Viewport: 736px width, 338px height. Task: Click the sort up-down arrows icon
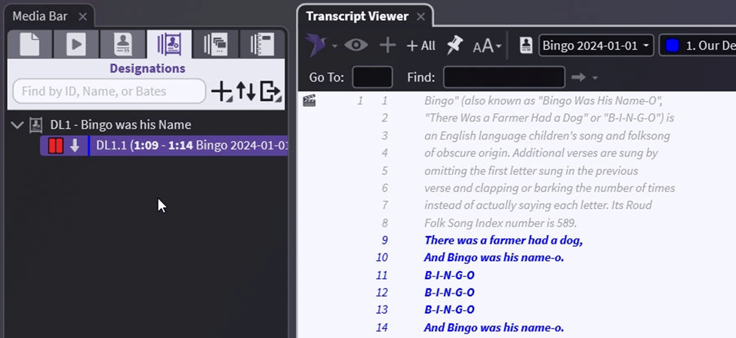(246, 91)
